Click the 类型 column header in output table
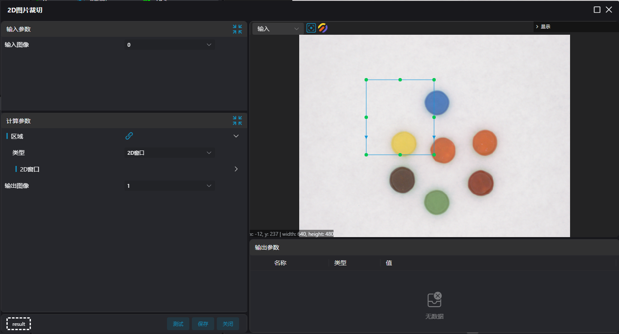The image size is (619, 334). click(340, 263)
